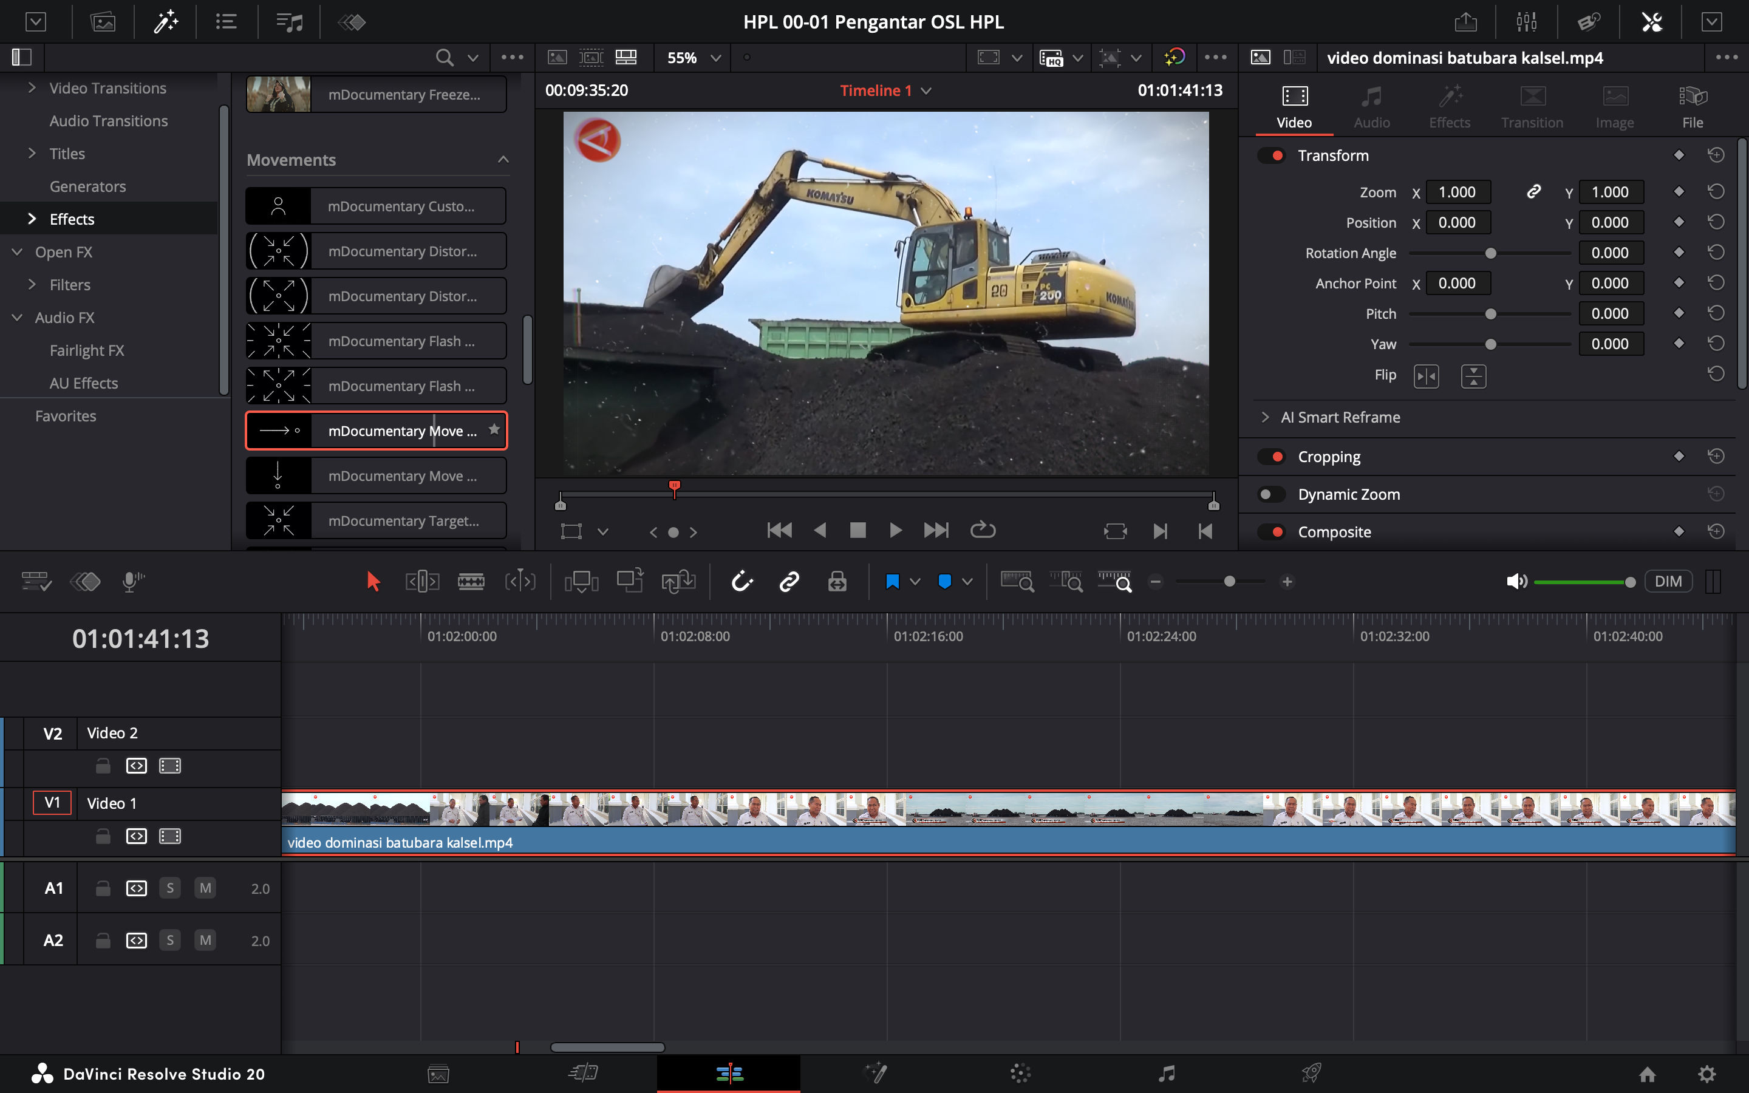Image resolution: width=1749 pixels, height=1093 pixels.
Task: Play the timeline forward
Action: coord(895,531)
